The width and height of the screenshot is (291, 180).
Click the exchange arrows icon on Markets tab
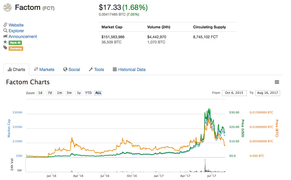[x=36, y=69]
